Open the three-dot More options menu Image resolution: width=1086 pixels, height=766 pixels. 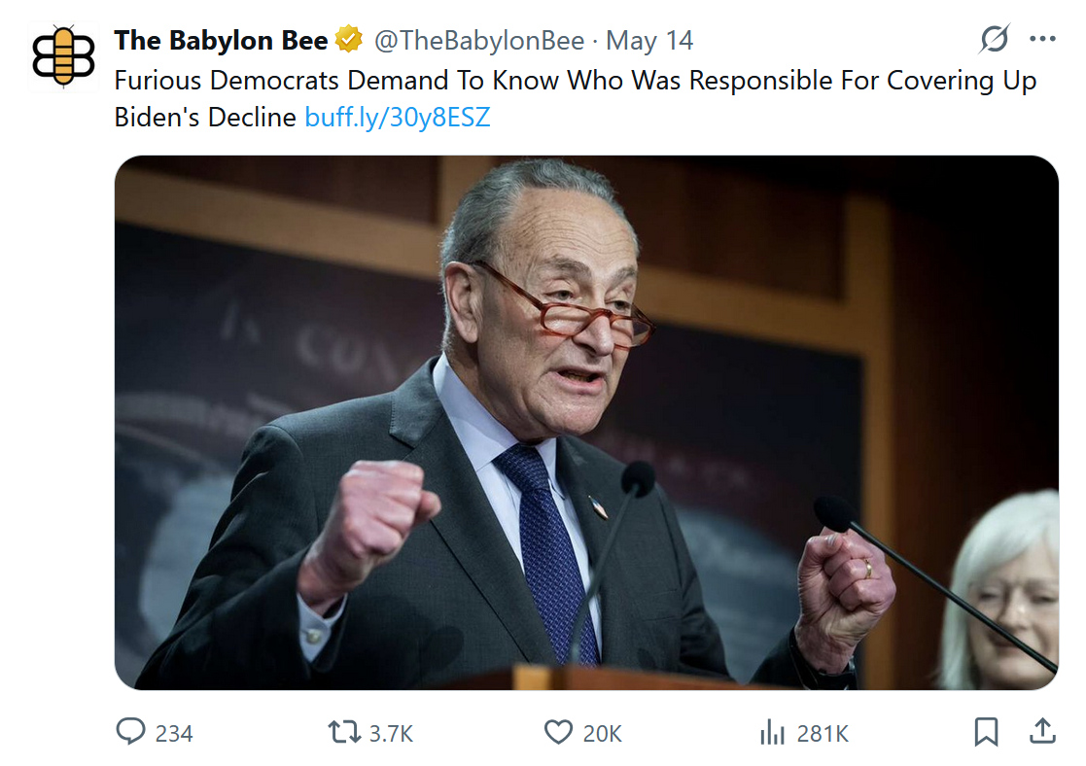[x=1042, y=40]
